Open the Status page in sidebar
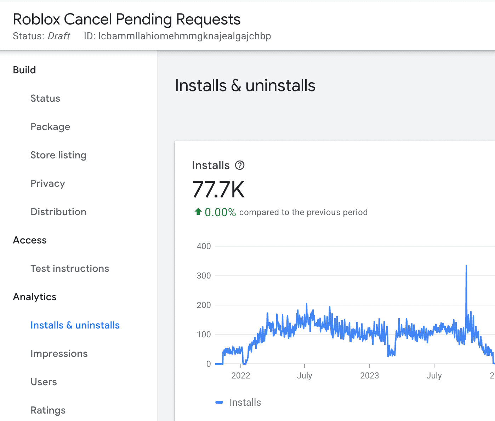The height and width of the screenshot is (421, 495). [x=45, y=98]
